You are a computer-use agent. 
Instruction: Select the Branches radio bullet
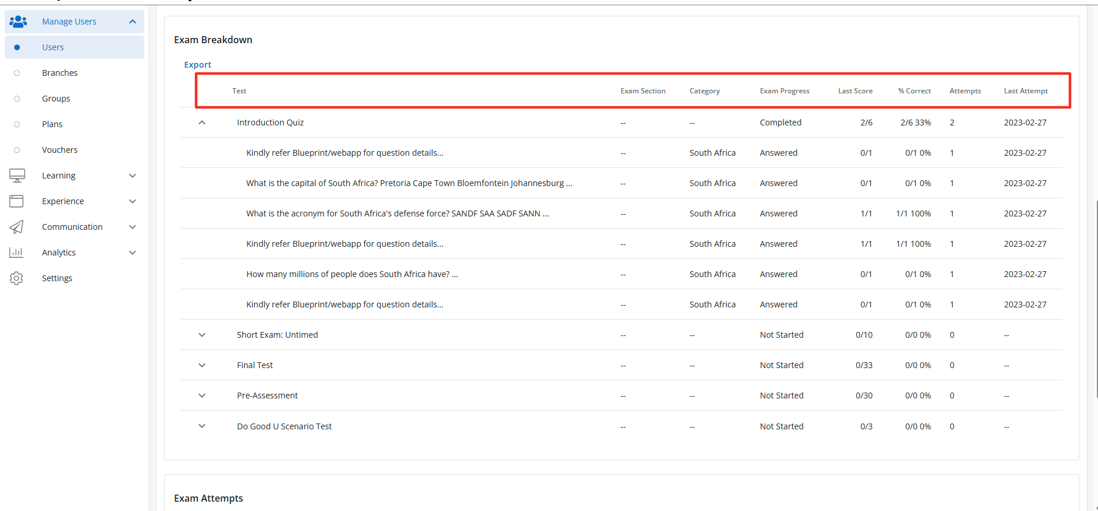click(x=17, y=73)
